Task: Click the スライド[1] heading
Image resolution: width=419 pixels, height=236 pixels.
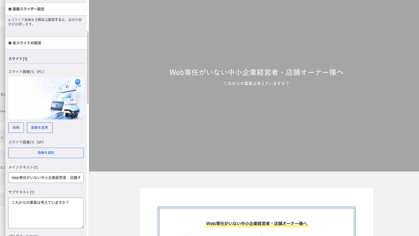Action: [x=18, y=59]
